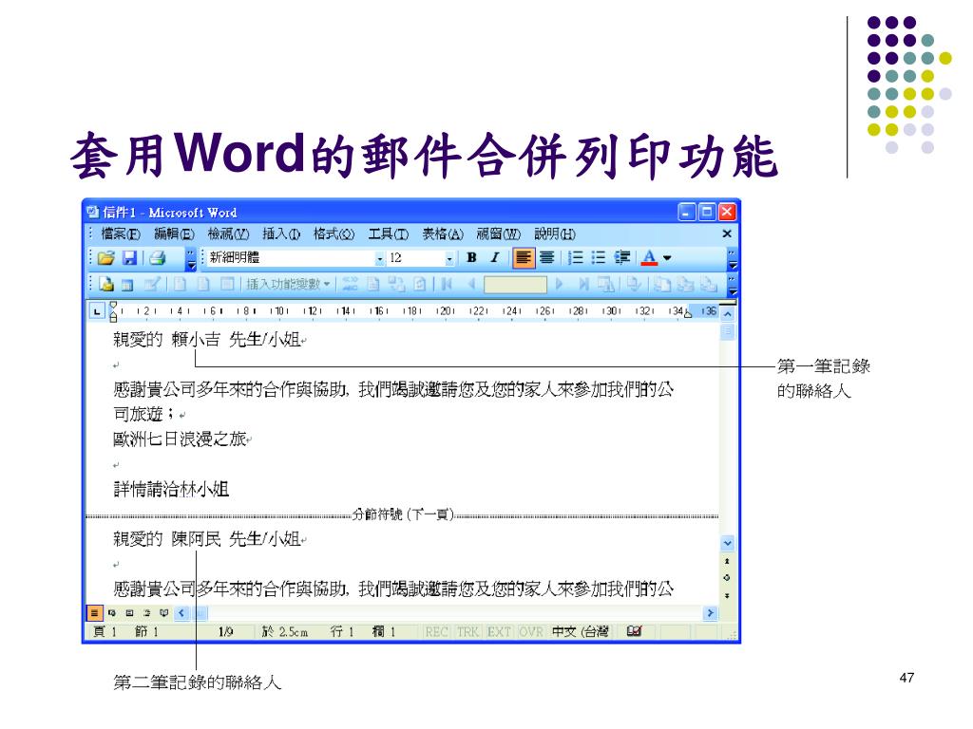The width and height of the screenshot is (973, 729).
Task: Open the 插入功能變數 dropdown
Action: (x=287, y=284)
